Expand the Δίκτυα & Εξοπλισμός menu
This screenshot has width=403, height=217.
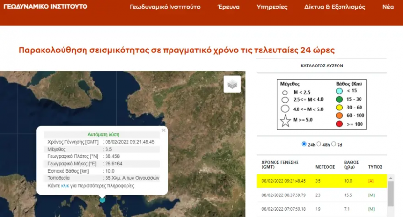[x=335, y=7]
